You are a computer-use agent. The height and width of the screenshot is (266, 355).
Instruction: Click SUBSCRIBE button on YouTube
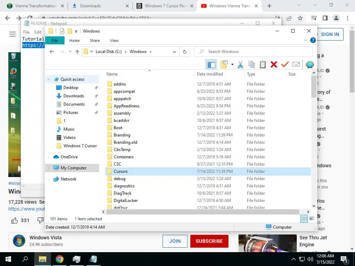[x=209, y=241]
